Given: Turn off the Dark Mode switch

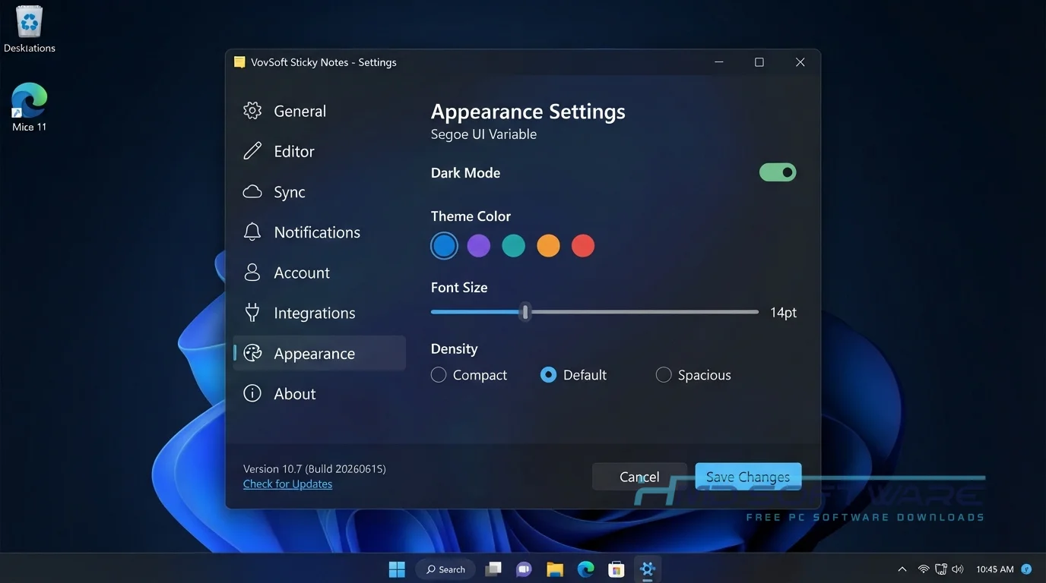Looking at the screenshot, I should click(778, 172).
